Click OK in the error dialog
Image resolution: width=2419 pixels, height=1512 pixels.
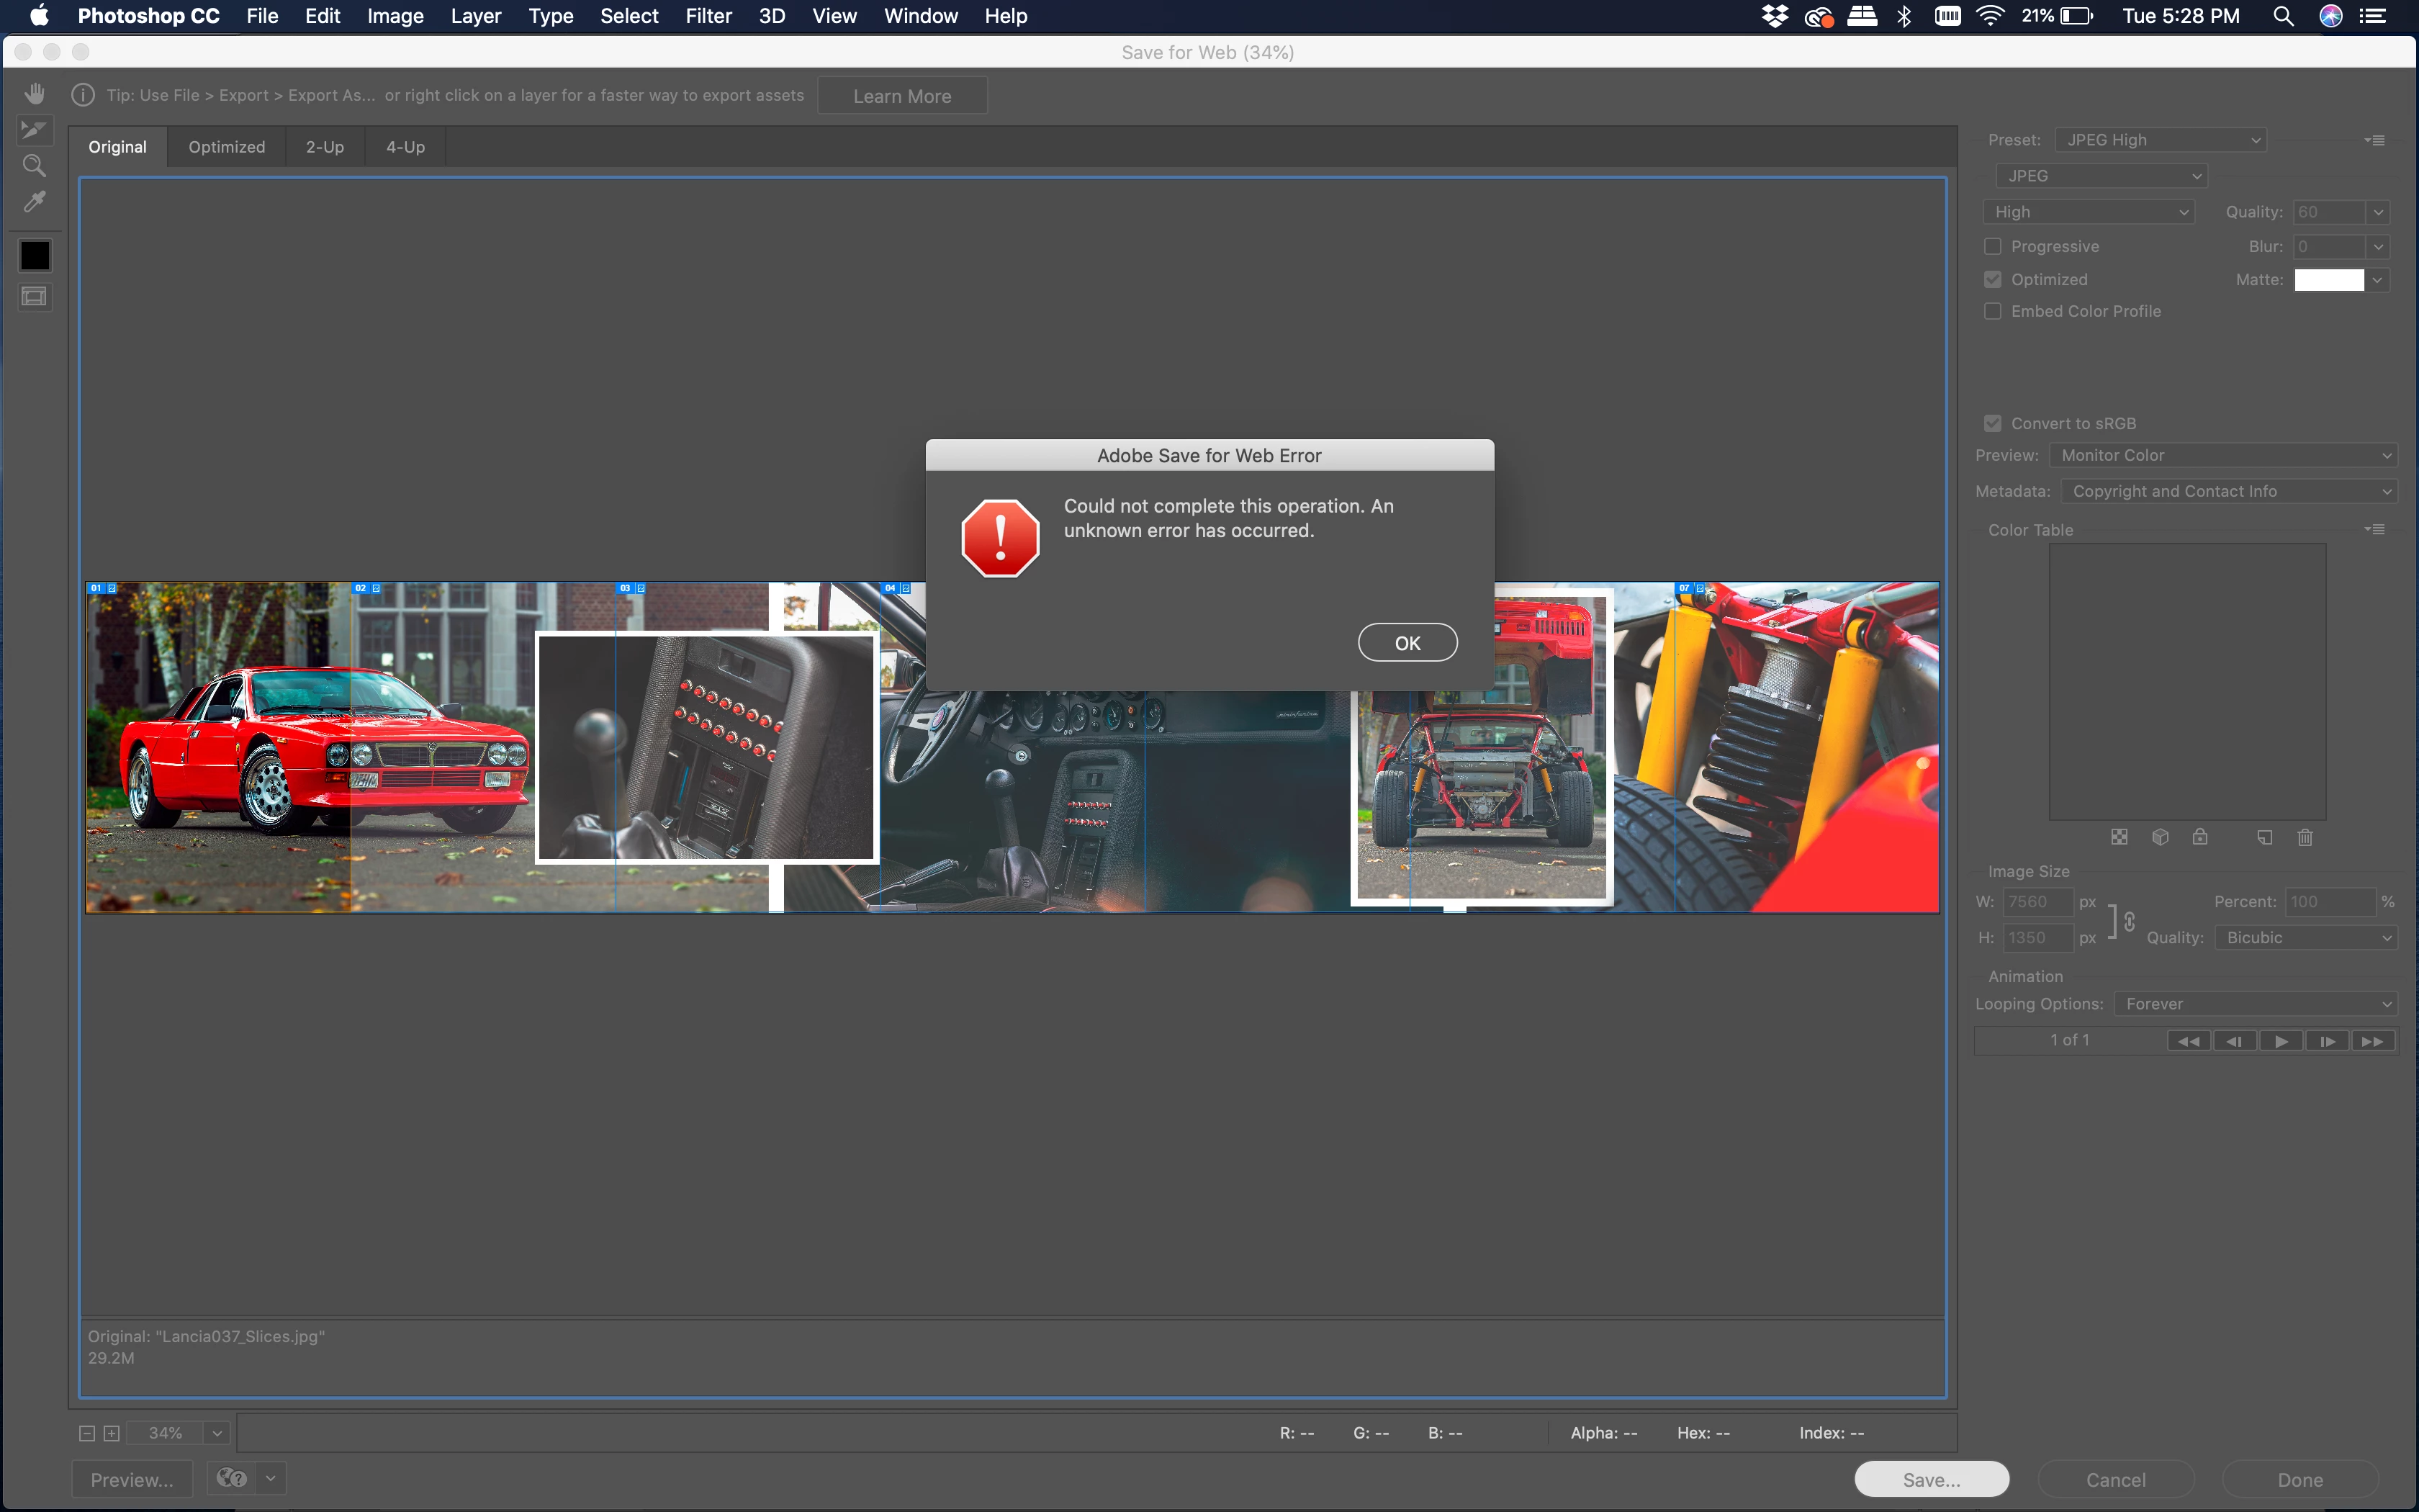(1407, 643)
